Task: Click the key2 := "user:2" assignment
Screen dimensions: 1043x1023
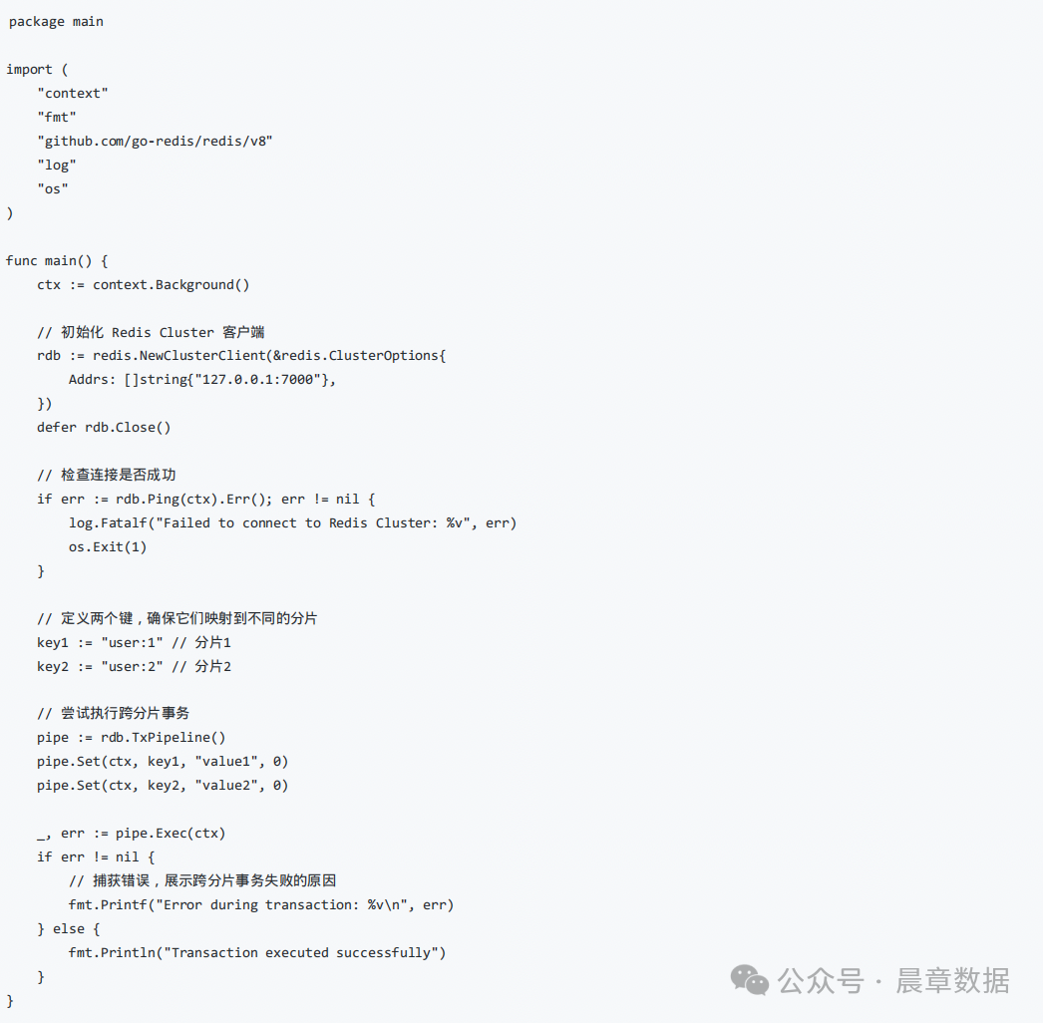Action: click(100, 666)
